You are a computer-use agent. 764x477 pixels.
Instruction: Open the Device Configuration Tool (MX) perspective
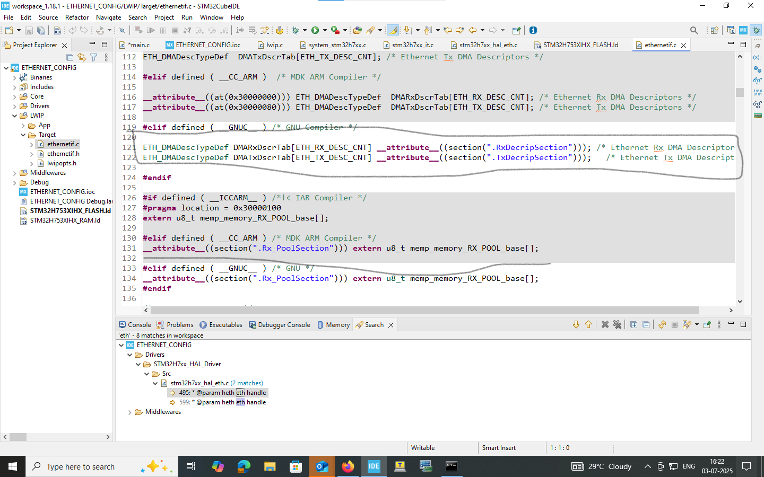click(x=743, y=30)
